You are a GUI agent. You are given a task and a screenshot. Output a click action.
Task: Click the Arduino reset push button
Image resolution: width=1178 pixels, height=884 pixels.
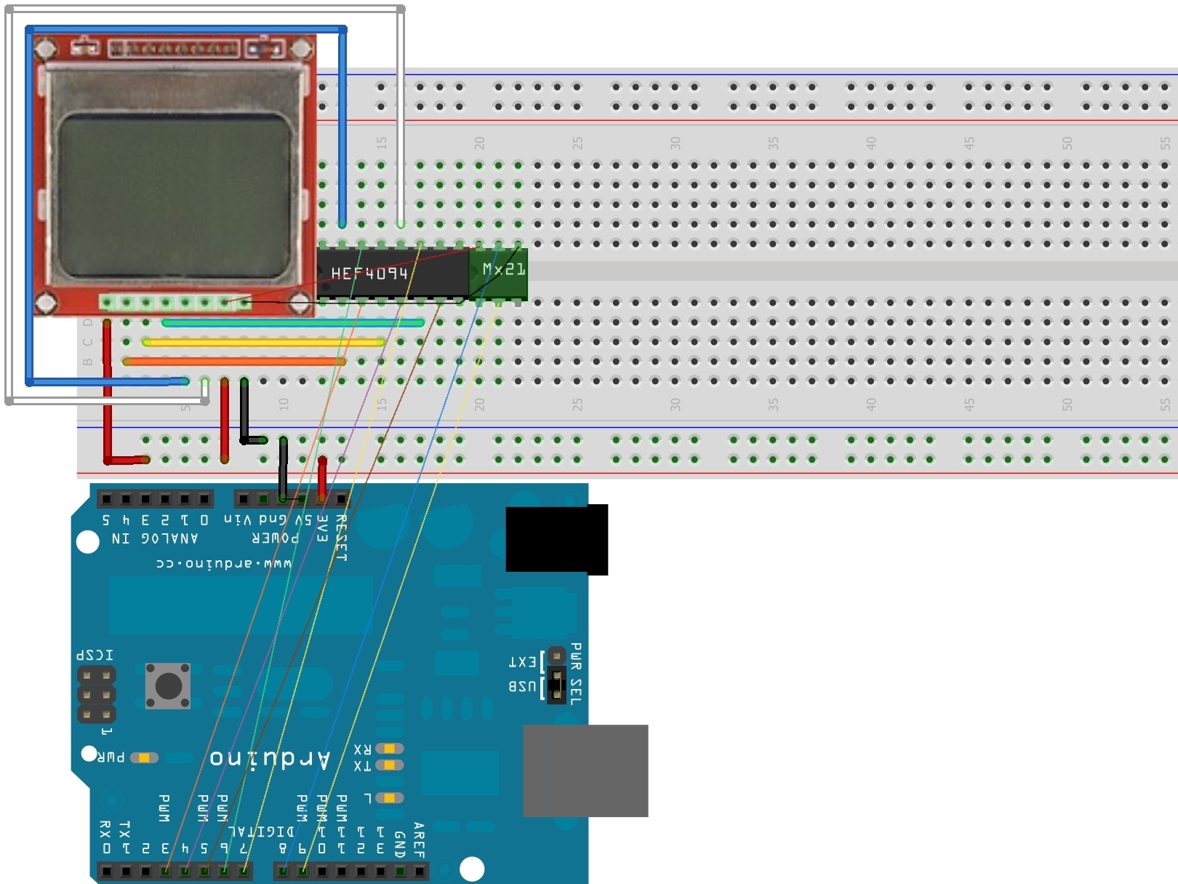168,685
